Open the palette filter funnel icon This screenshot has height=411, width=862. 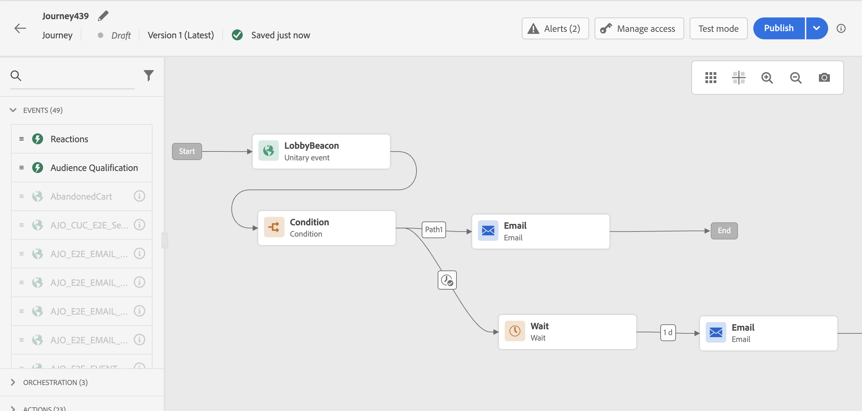(x=148, y=75)
